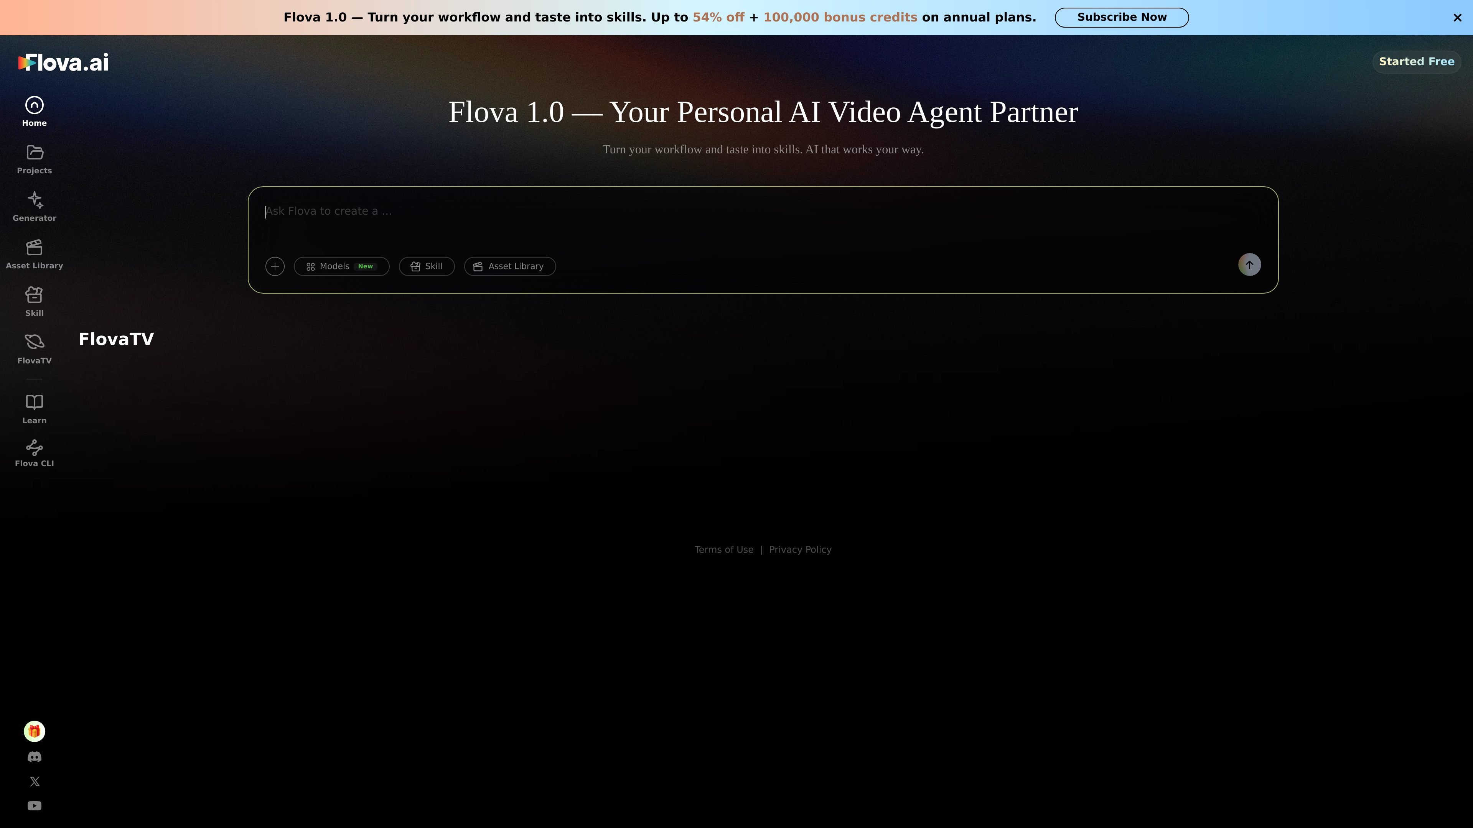
Task: Open Asset Library chip in prompt box
Action: (509, 266)
